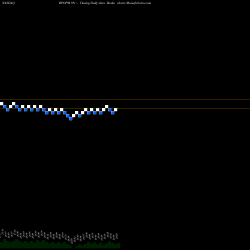Click the NASDAQ exchange label
This screenshot has height=250, width=250.
coord(8,3)
